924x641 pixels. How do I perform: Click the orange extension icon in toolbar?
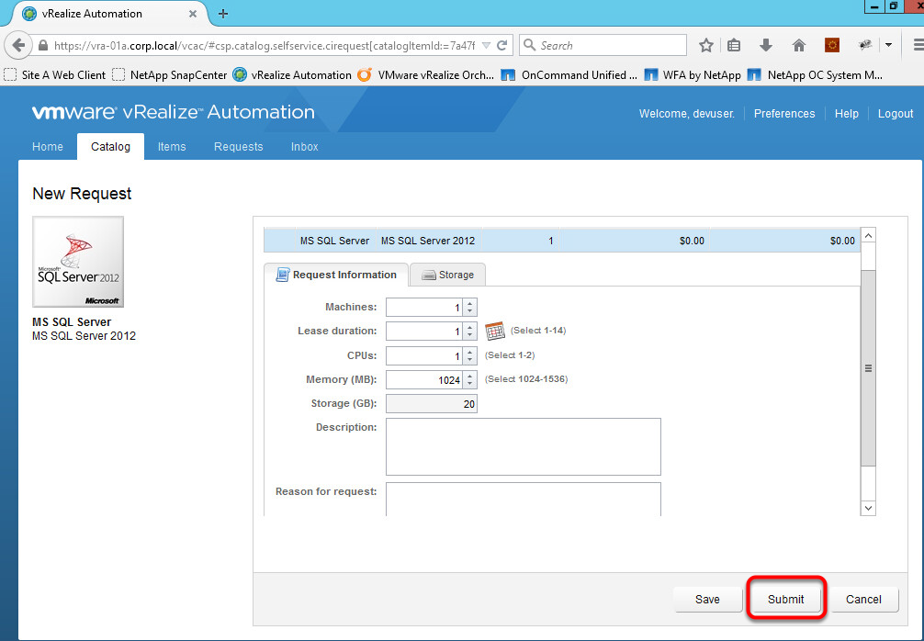[831, 45]
